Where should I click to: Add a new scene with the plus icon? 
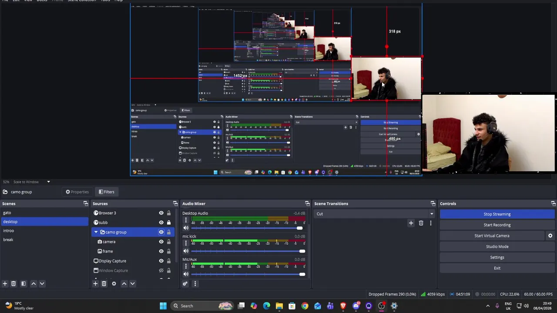5,283
